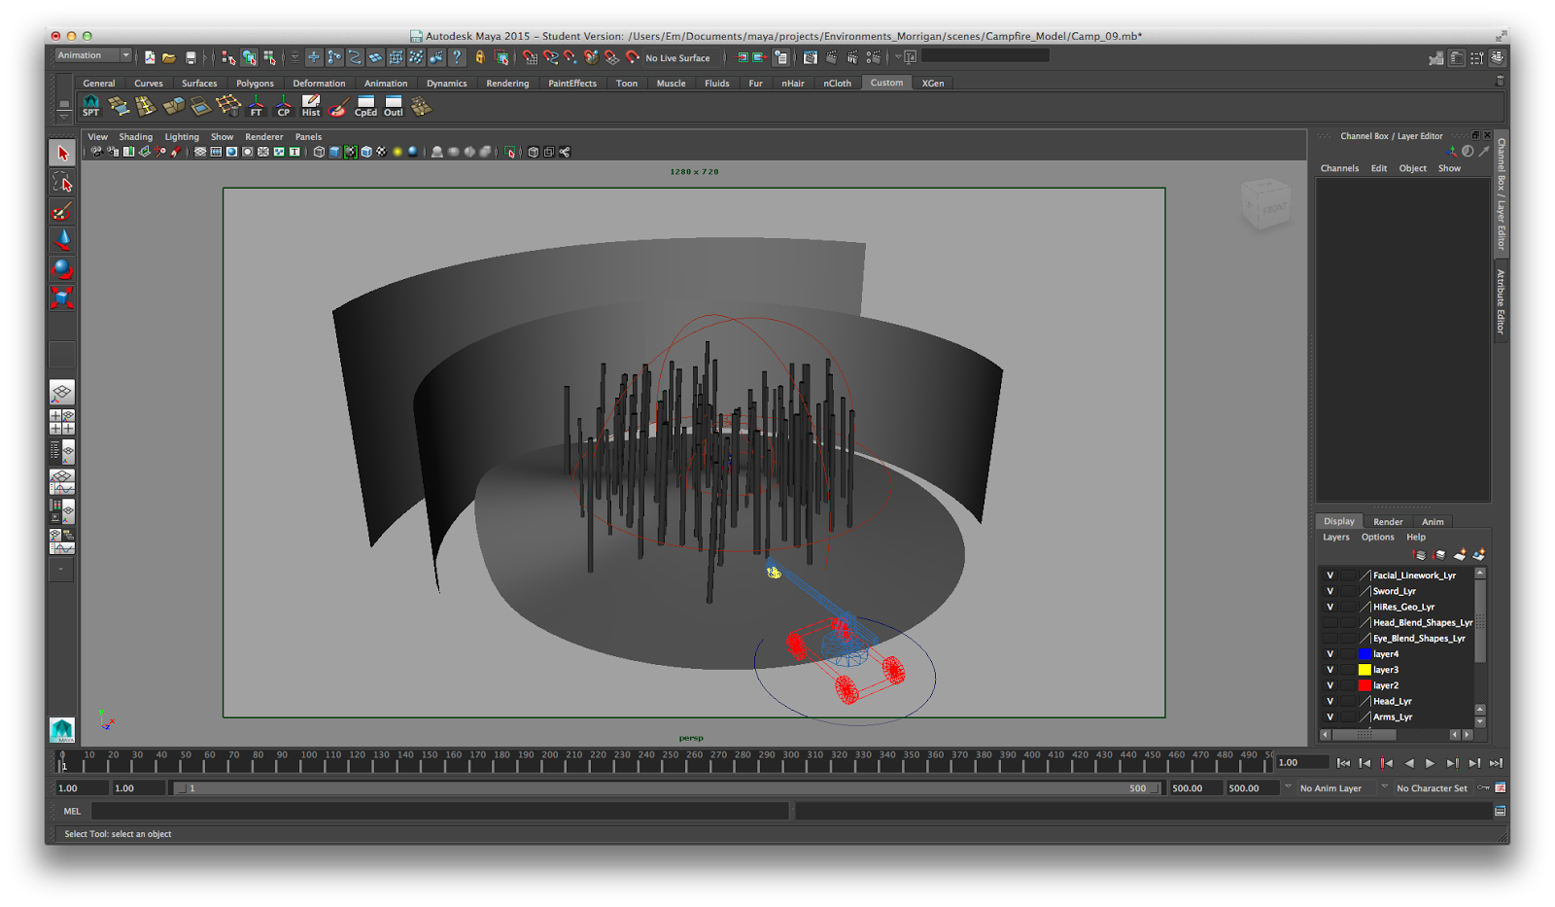Switch to the Polygons shelf tab

255,84
